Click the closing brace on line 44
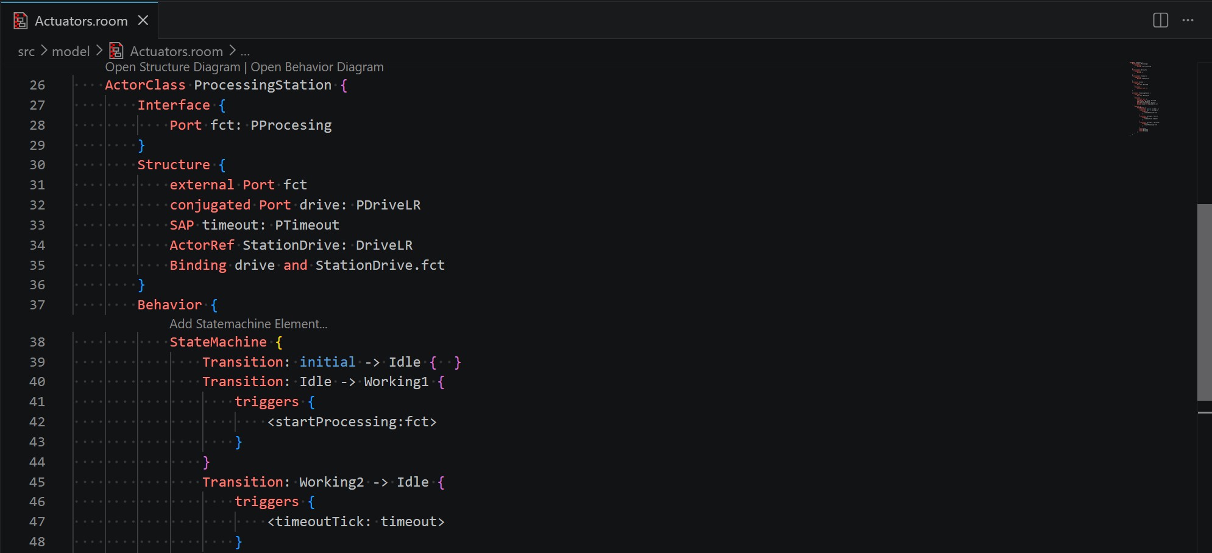The height and width of the screenshot is (553, 1212). click(x=206, y=462)
